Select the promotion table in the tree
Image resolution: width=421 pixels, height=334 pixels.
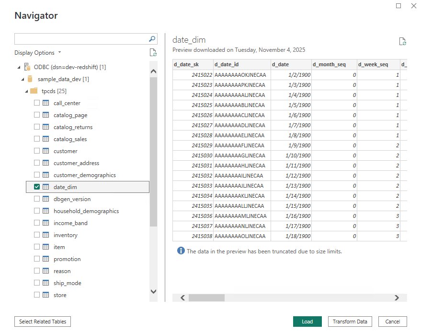coord(68,259)
